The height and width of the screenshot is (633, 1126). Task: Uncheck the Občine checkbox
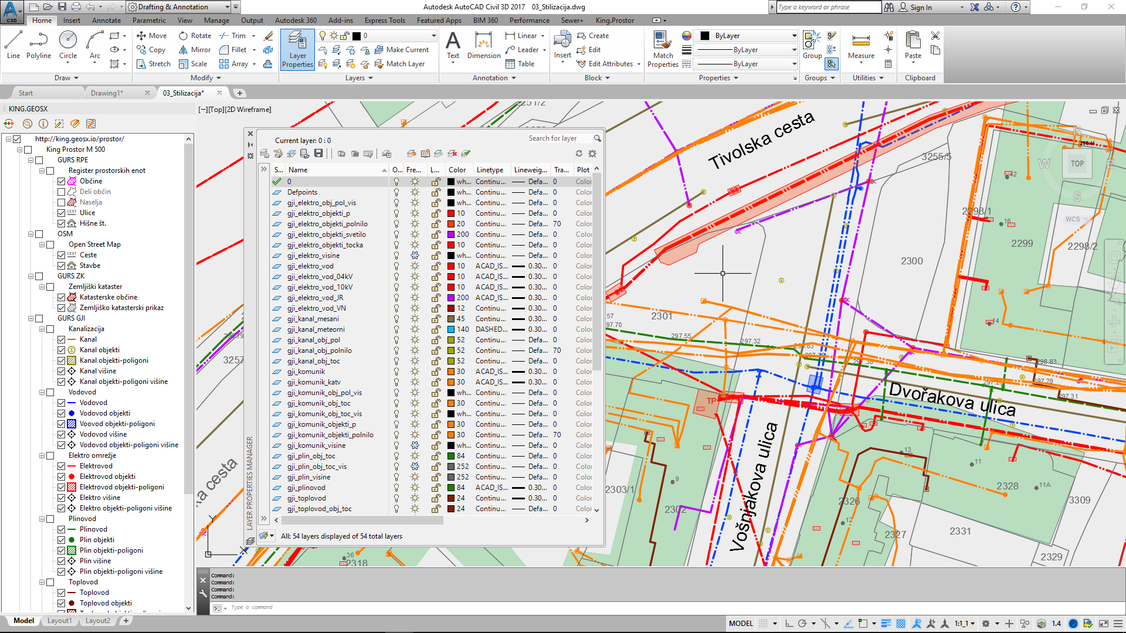pos(61,181)
